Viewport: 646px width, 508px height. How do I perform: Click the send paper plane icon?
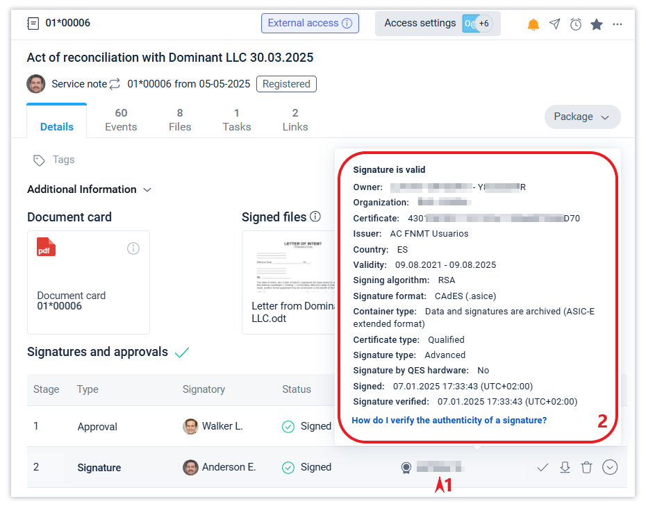pos(554,24)
